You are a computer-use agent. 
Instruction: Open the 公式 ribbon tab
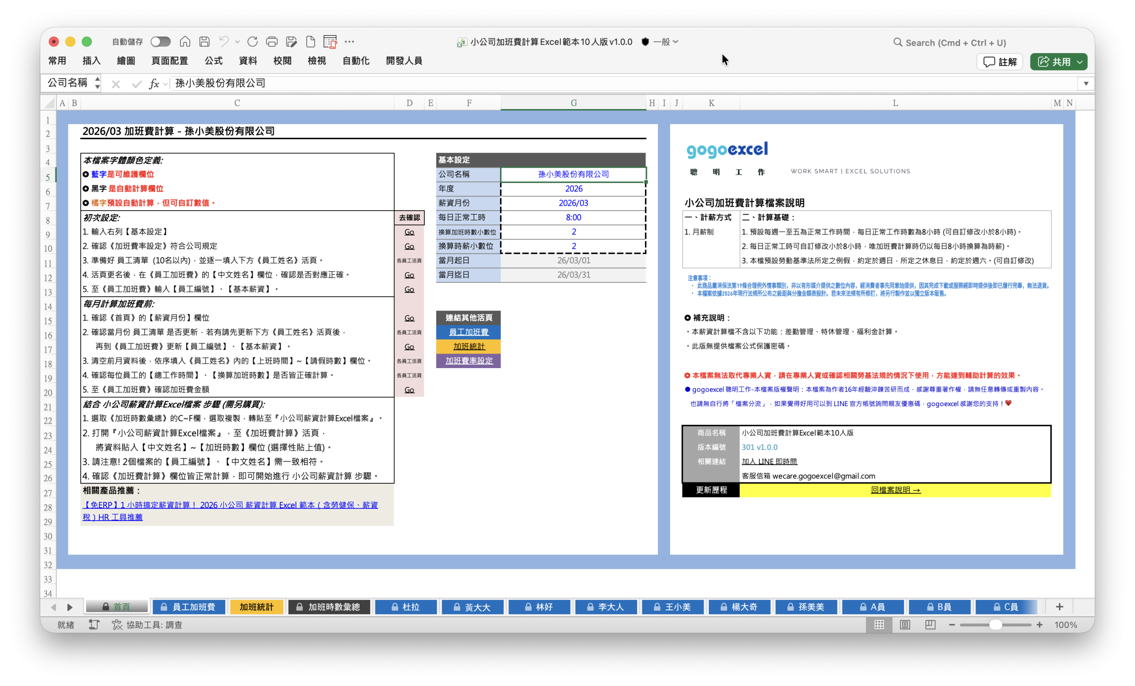(x=213, y=61)
